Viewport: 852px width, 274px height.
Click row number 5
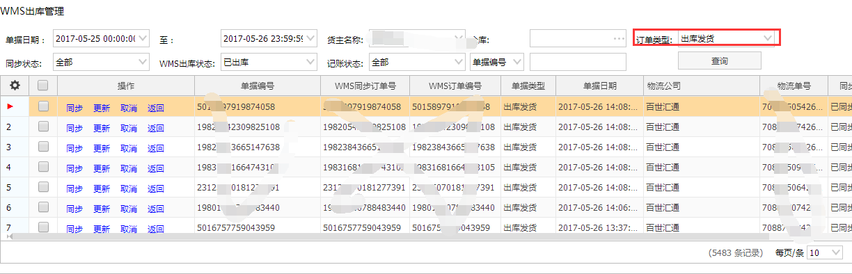point(9,187)
